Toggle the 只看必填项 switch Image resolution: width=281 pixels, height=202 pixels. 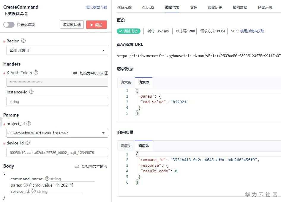pos(9,25)
